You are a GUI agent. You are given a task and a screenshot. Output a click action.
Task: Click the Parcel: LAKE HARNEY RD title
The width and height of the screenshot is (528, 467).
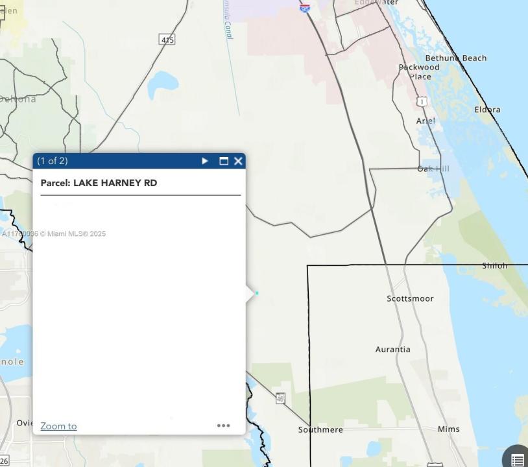click(99, 183)
